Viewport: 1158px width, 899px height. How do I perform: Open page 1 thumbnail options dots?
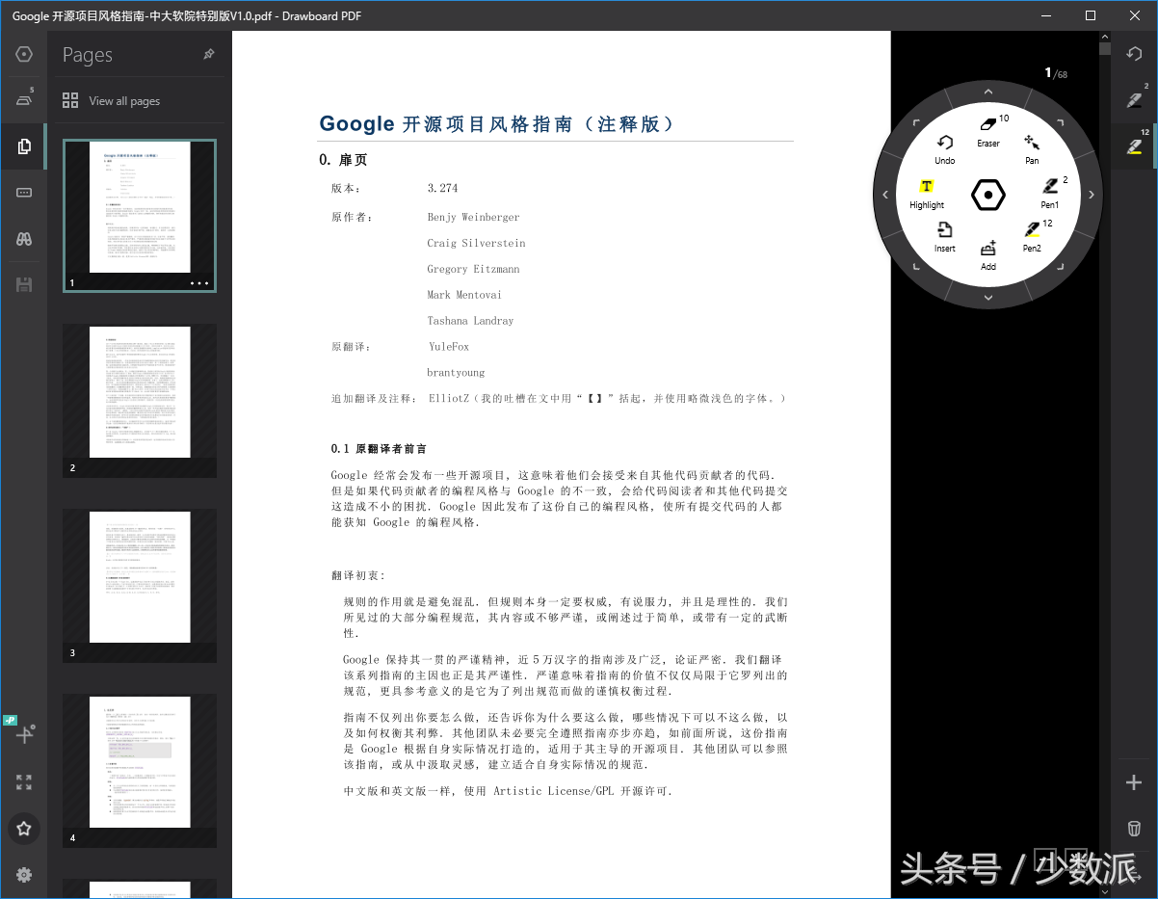[x=199, y=283]
